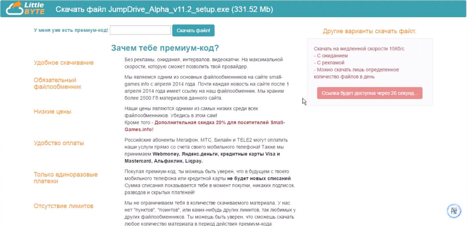This screenshot has height=226, width=467.
Task: Click the 'Удобство оплаты' heading
Action: tap(59, 143)
